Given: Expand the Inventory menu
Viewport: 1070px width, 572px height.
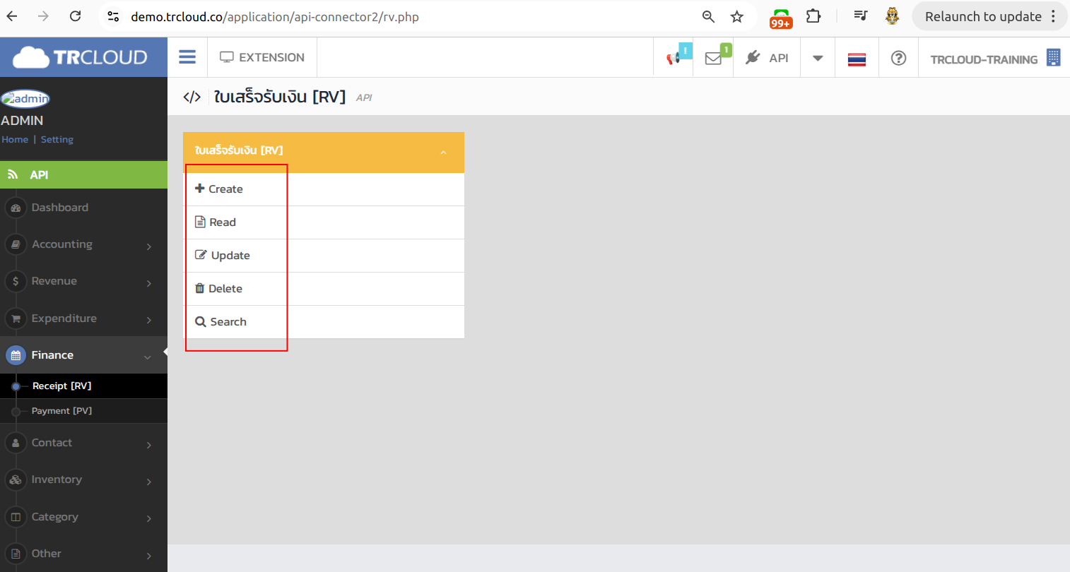Looking at the screenshot, I should coord(83,479).
